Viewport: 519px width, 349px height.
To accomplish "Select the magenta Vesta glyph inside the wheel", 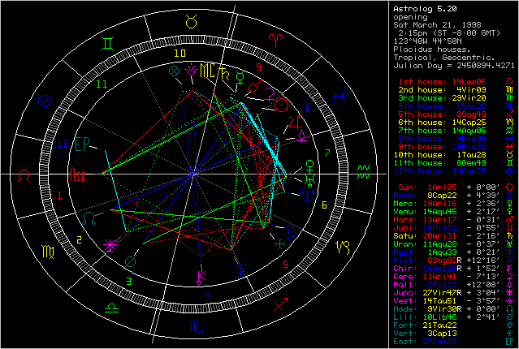I will (192, 70).
